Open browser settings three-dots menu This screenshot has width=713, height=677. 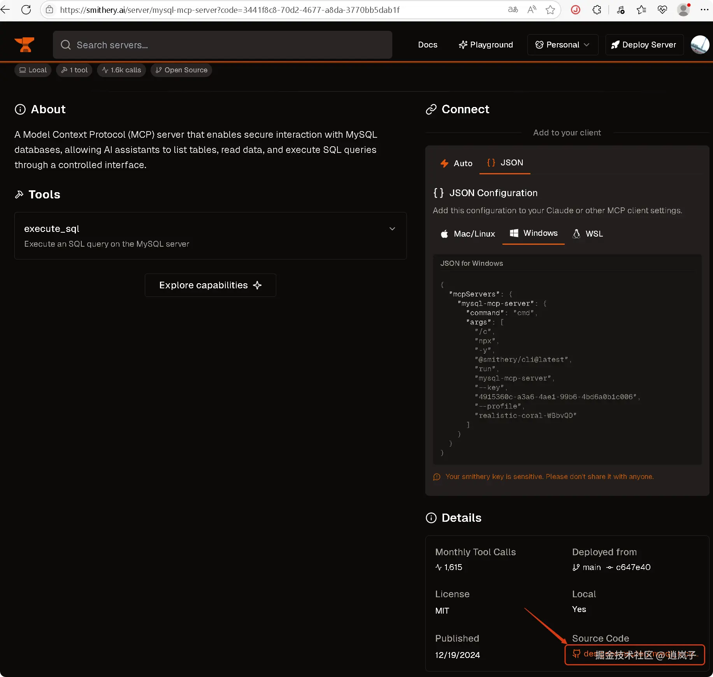coord(704,10)
